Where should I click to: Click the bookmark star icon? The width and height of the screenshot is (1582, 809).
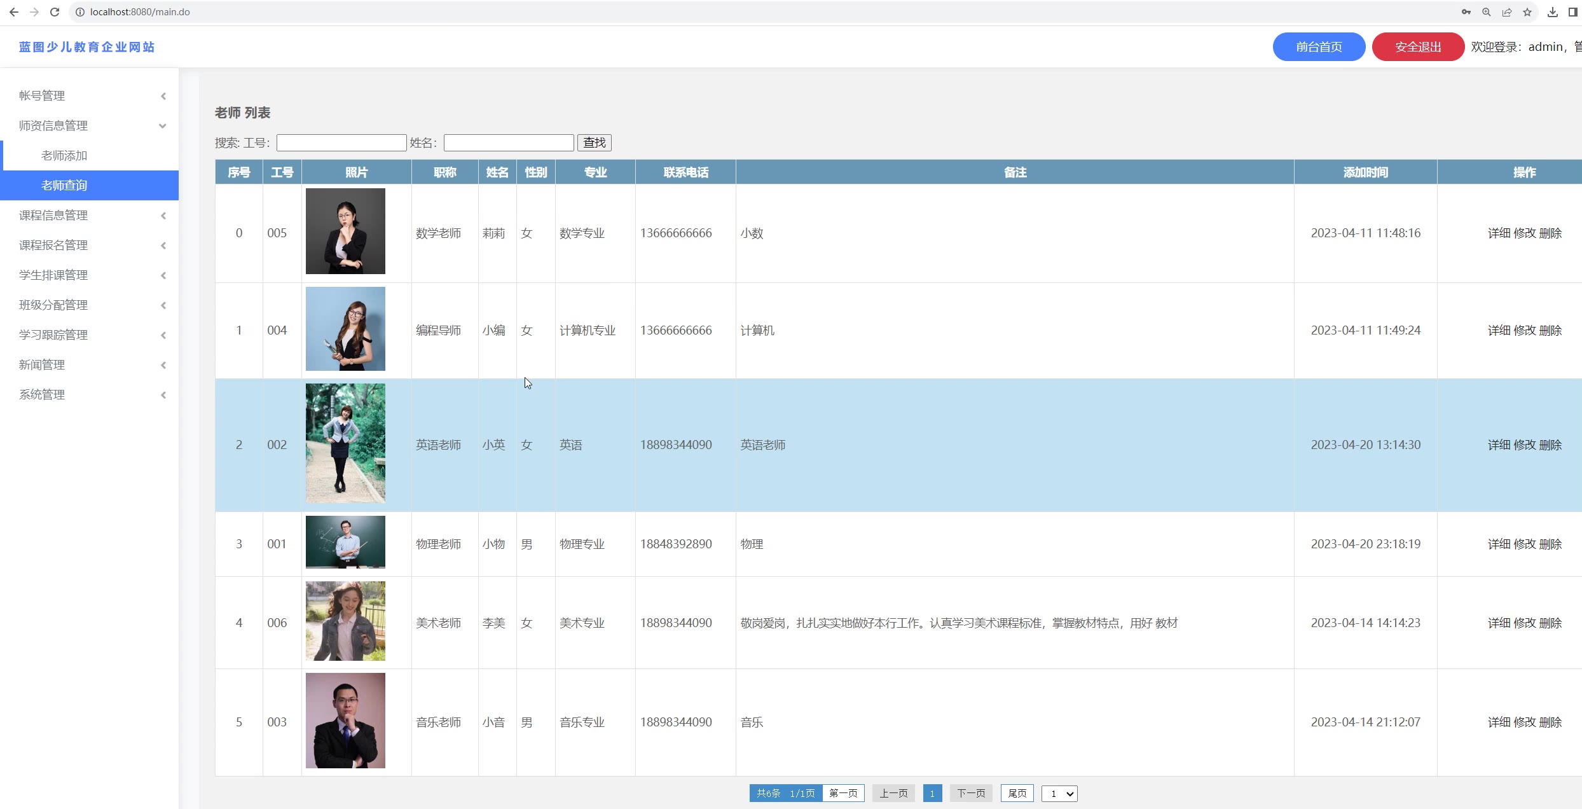pyautogui.click(x=1527, y=12)
